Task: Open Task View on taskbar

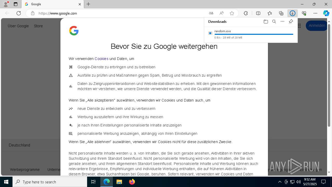Action: pyautogui.click(x=93, y=182)
